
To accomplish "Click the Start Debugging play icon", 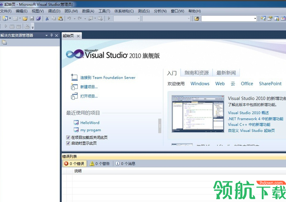I will click(x=109, y=18).
